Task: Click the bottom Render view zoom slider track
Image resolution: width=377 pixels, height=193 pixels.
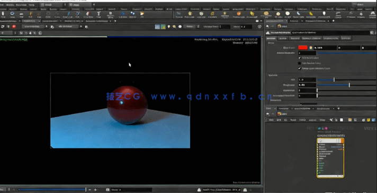Action: click(x=52, y=190)
